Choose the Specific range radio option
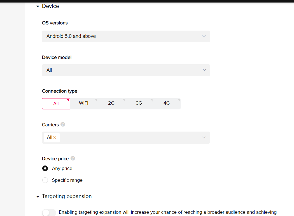Viewport: 294px width, 216px height. (x=45, y=180)
